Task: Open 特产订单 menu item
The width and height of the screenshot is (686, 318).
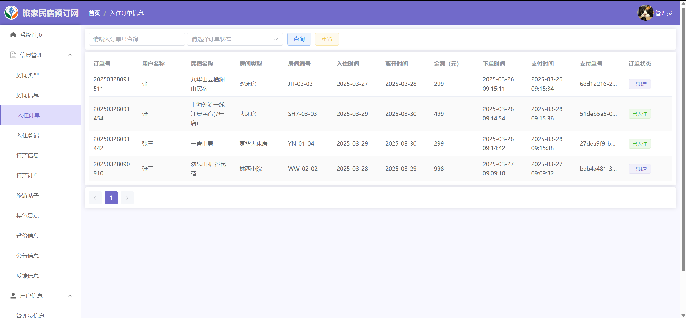Action: point(28,176)
